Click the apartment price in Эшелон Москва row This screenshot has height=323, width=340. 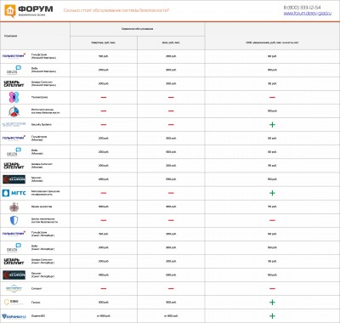coord(104,179)
